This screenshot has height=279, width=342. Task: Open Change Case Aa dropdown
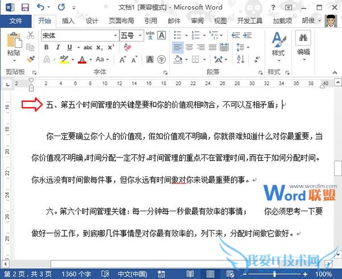[x=102, y=59]
